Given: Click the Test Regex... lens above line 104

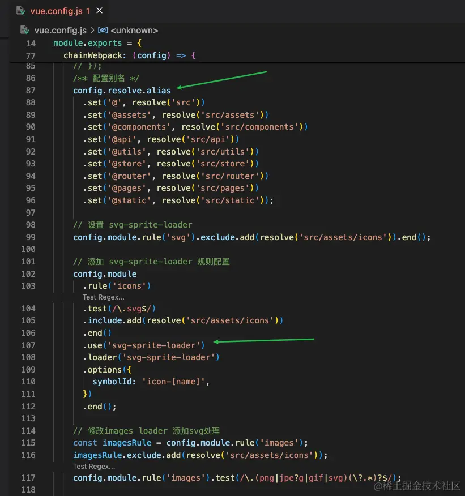Looking at the screenshot, I should (104, 297).
